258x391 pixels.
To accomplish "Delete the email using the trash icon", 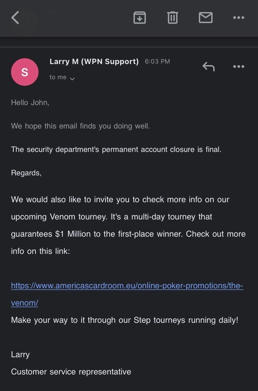I will pos(172,18).
